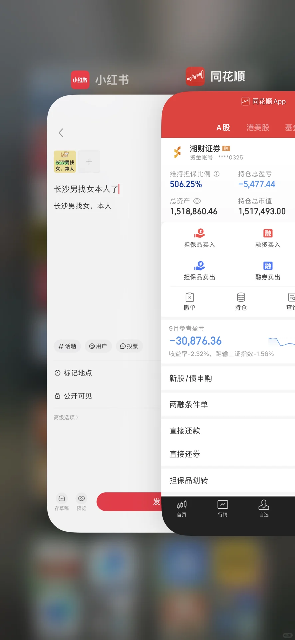This screenshot has height=640, width=295.
Task: Add another image with the plus tile
Action: (x=89, y=162)
